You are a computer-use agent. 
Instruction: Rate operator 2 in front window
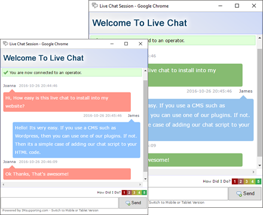129,192
